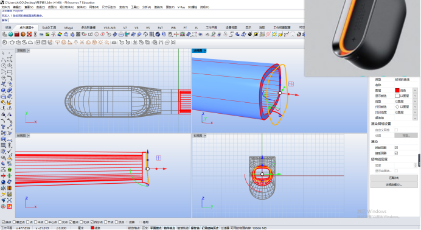
Task: Open the V-Ray menu in the menu bar
Action: [181, 7]
